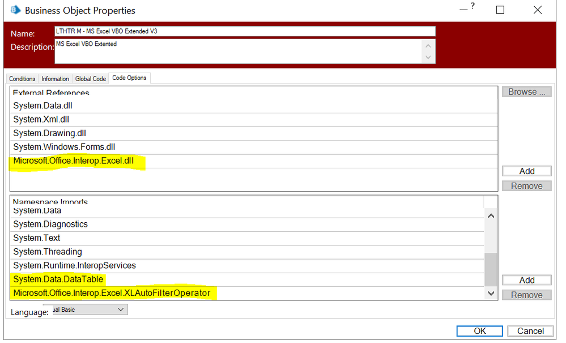Click the Description text area

click(238, 51)
